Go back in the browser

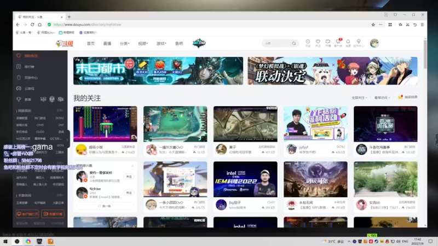click(x=18, y=25)
